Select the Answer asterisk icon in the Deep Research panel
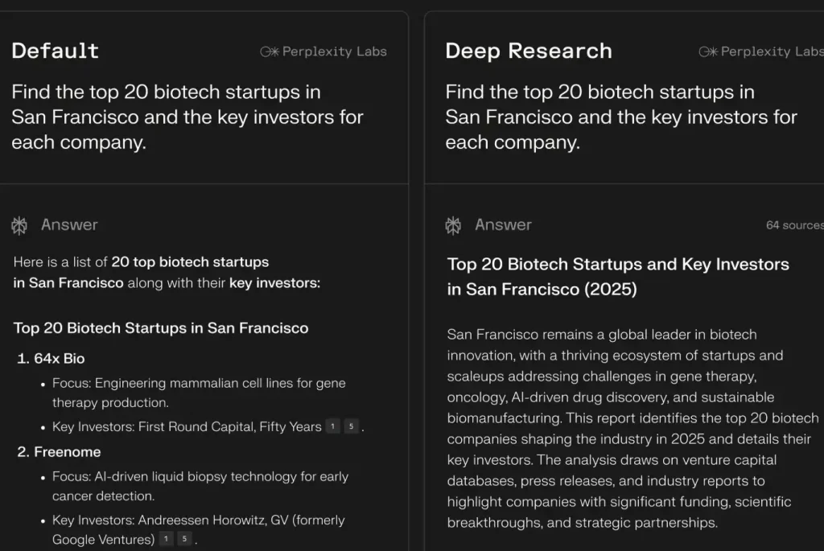Image resolution: width=824 pixels, height=551 pixels. (x=452, y=225)
